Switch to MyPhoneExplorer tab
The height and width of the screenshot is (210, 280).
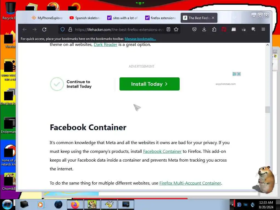point(47,18)
